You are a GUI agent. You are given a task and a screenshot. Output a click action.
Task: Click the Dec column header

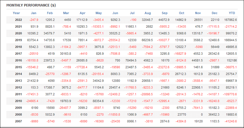pyautogui.click(x=214, y=13)
